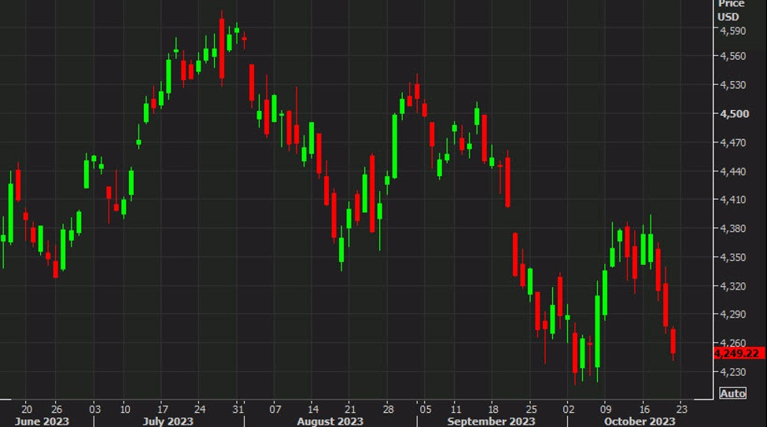Click the 25 date tick in September
This screenshot has height=427, width=767.
tap(531, 410)
